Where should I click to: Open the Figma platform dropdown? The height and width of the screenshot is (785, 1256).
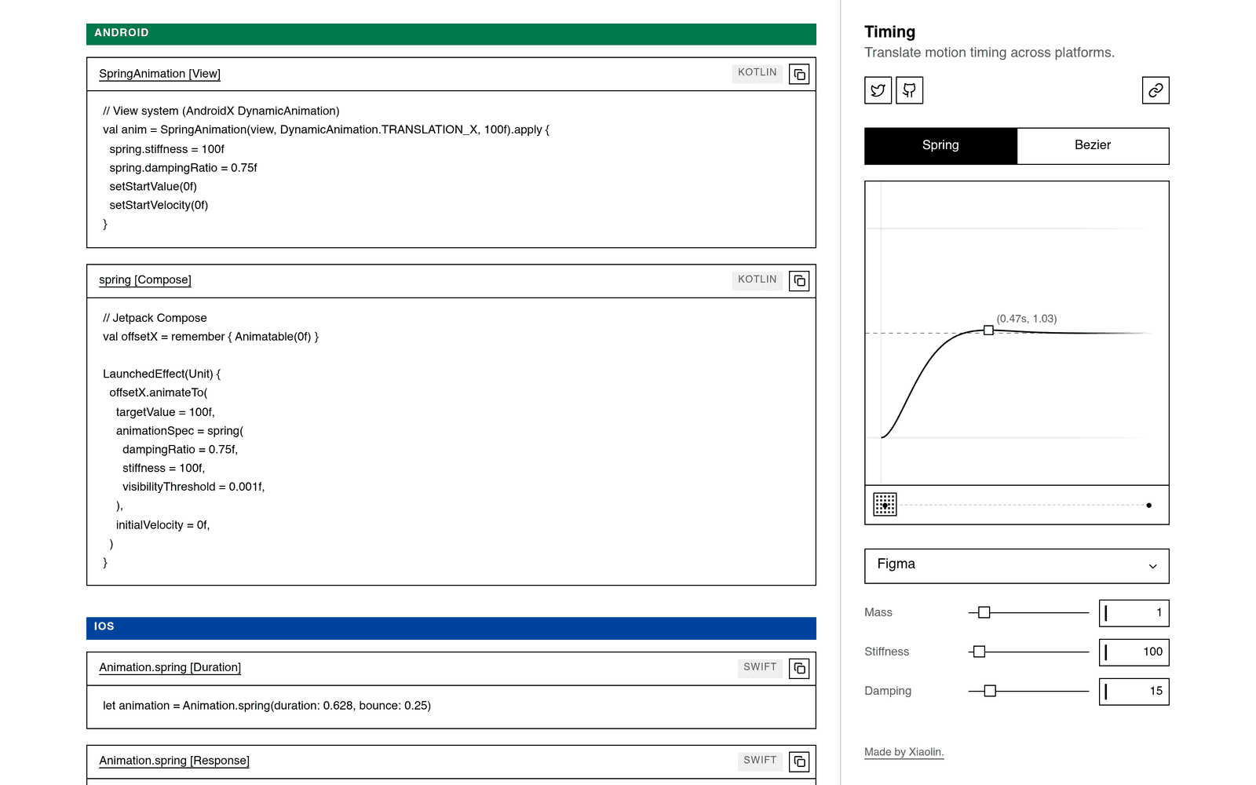tap(1017, 566)
